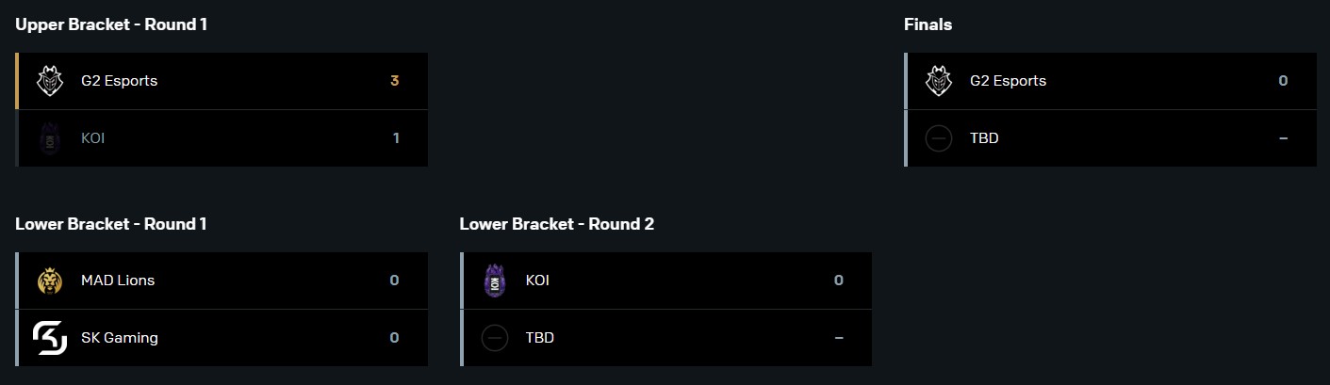Viewport: 1330px width, 385px height.
Task: Click the Lower Bracket - Round 2 heading
Action: pyautogui.click(x=557, y=224)
